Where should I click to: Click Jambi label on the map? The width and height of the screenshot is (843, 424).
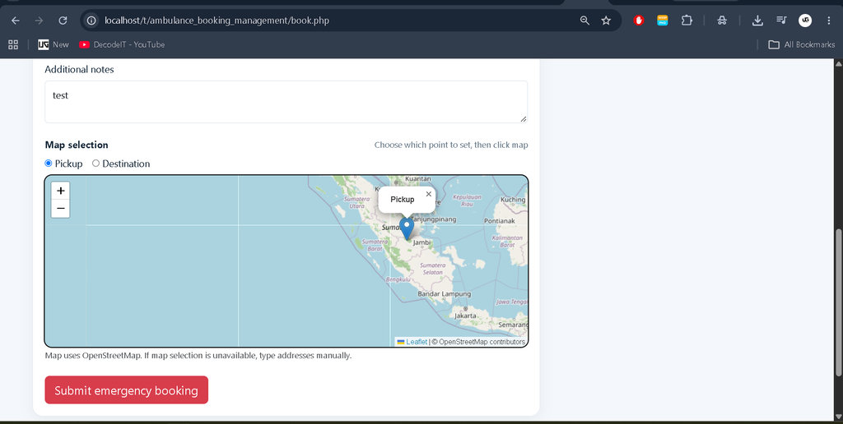[x=422, y=242]
